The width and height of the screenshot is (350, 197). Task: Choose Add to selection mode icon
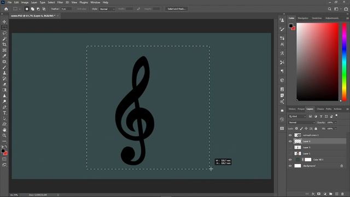pos(33,9)
